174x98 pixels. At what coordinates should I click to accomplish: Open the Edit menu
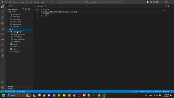click(10, 2)
